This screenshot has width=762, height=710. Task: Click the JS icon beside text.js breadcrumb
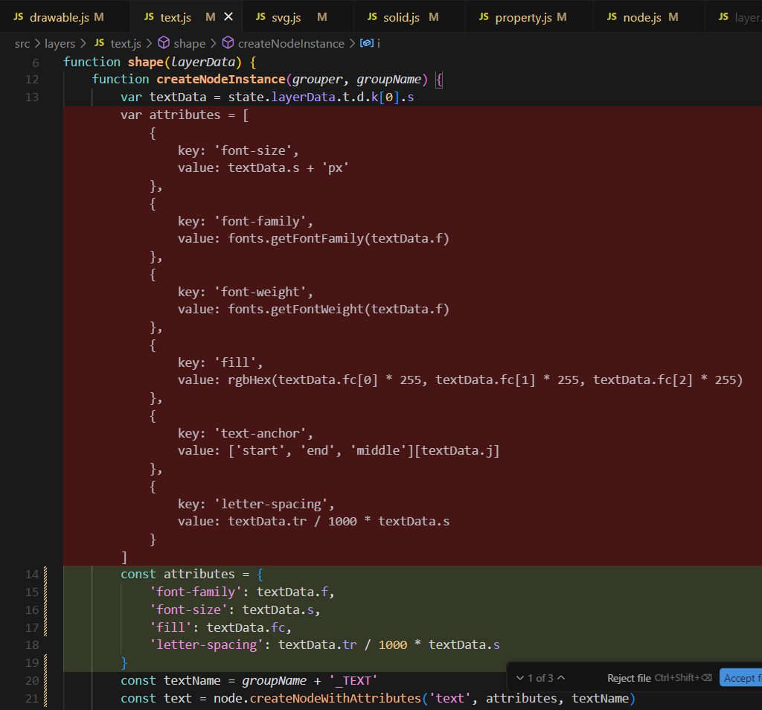click(x=99, y=44)
